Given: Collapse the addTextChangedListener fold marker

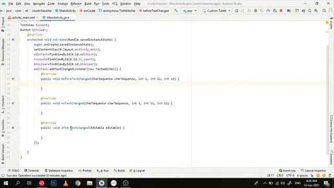Looking at the screenshot, I should coord(19,69).
